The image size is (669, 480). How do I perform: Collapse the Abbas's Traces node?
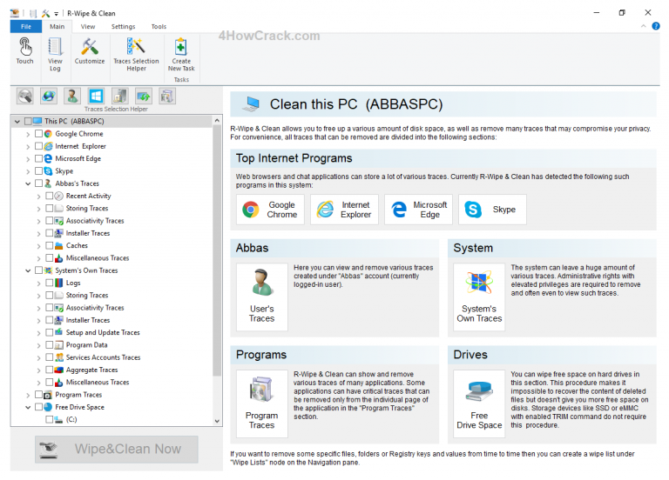click(x=28, y=183)
